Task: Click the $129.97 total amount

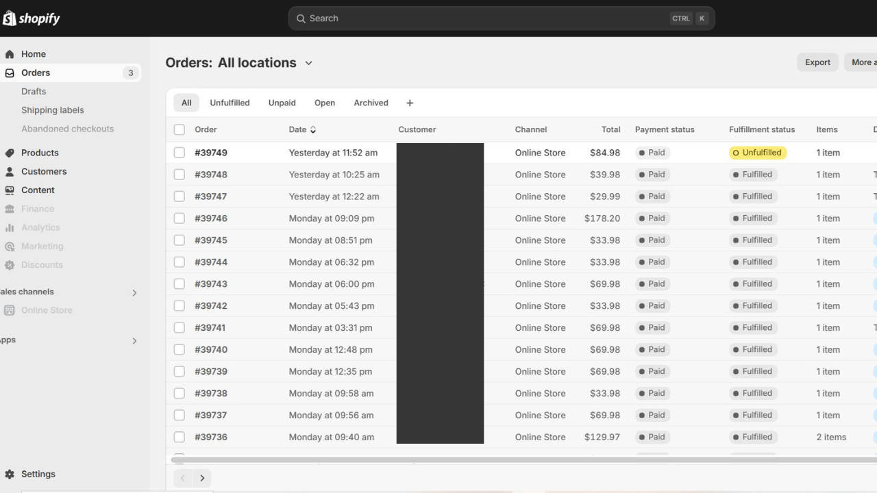Action: [x=602, y=437]
